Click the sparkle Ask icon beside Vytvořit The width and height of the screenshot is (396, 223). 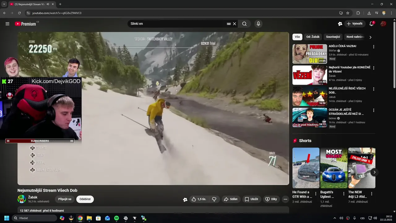[x=340, y=24]
